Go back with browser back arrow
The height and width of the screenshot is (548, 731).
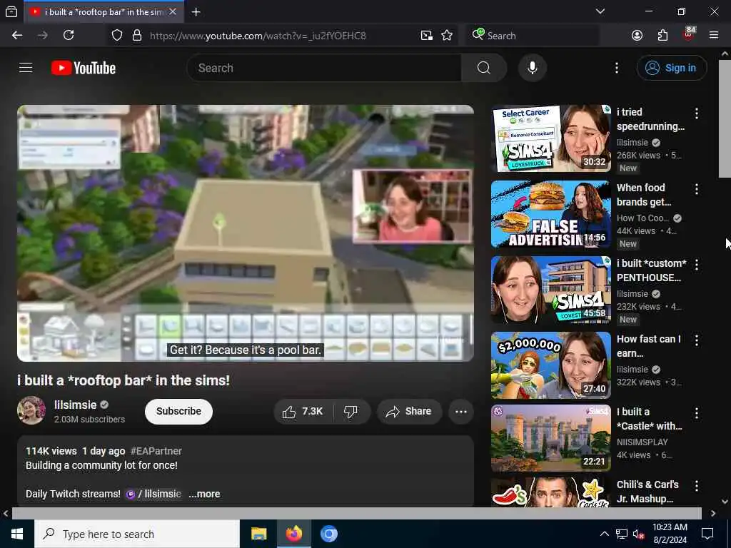pyautogui.click(x=17, y=36)
